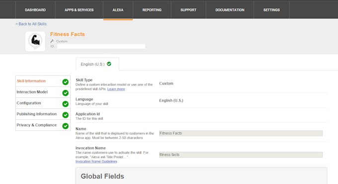Click the Configuration green checkmark
Viewport: 338px width, 184px height.
point(66,104)
